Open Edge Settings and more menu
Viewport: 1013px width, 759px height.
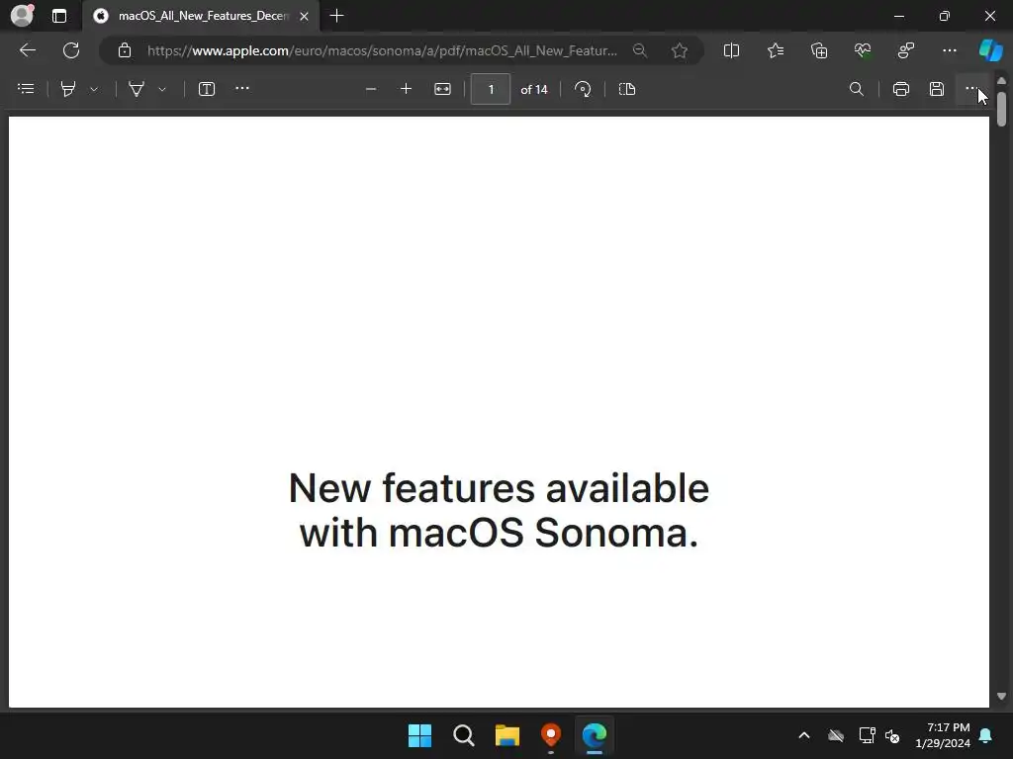pos(949,50)
